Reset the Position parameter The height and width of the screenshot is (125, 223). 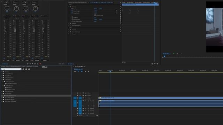click(121, 9)
